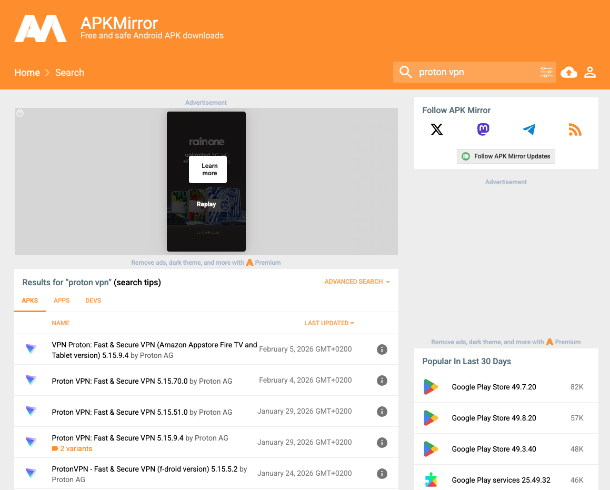Show info for Proton VPN 5.15.9.4 with variants

pyautogui.click(x=382, y=443)
